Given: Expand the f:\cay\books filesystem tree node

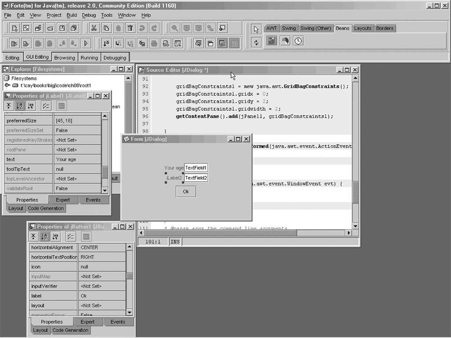Looking at the screenshot, I should (7, 85).
